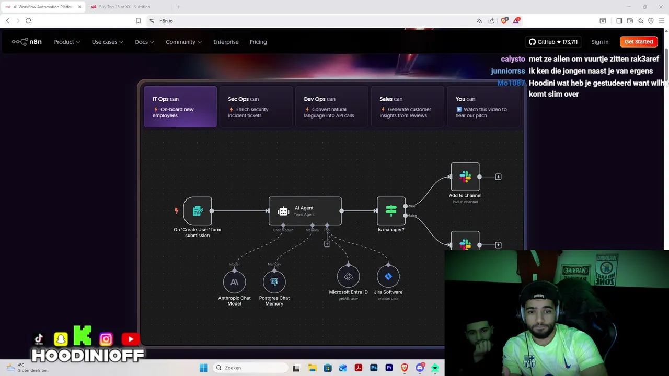The height and width of the screenshot is (376, 669).
Task: Click the n8n.io address bar
Action: pyautogui.click(x=308, y=21)
